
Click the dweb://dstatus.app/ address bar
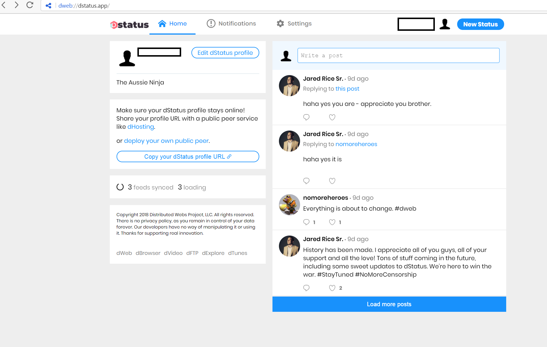coord(294,6)
